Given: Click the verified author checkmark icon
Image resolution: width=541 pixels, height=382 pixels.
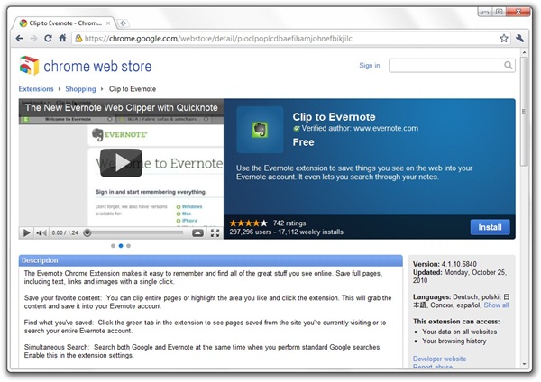Looking at the screenshot, I should pos(296,128).
